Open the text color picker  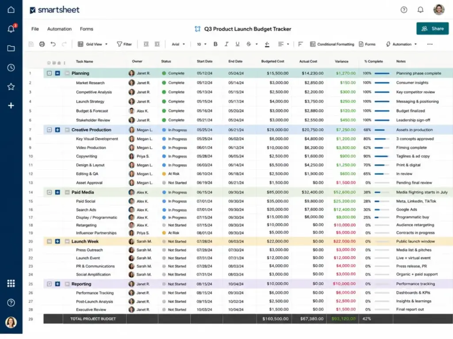pos(267,44)
